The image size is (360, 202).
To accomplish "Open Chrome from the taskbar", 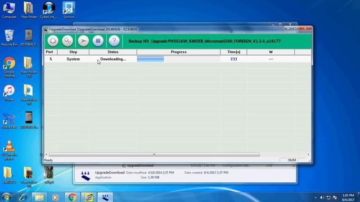I will pyautogui.click(x=72, y=197).
